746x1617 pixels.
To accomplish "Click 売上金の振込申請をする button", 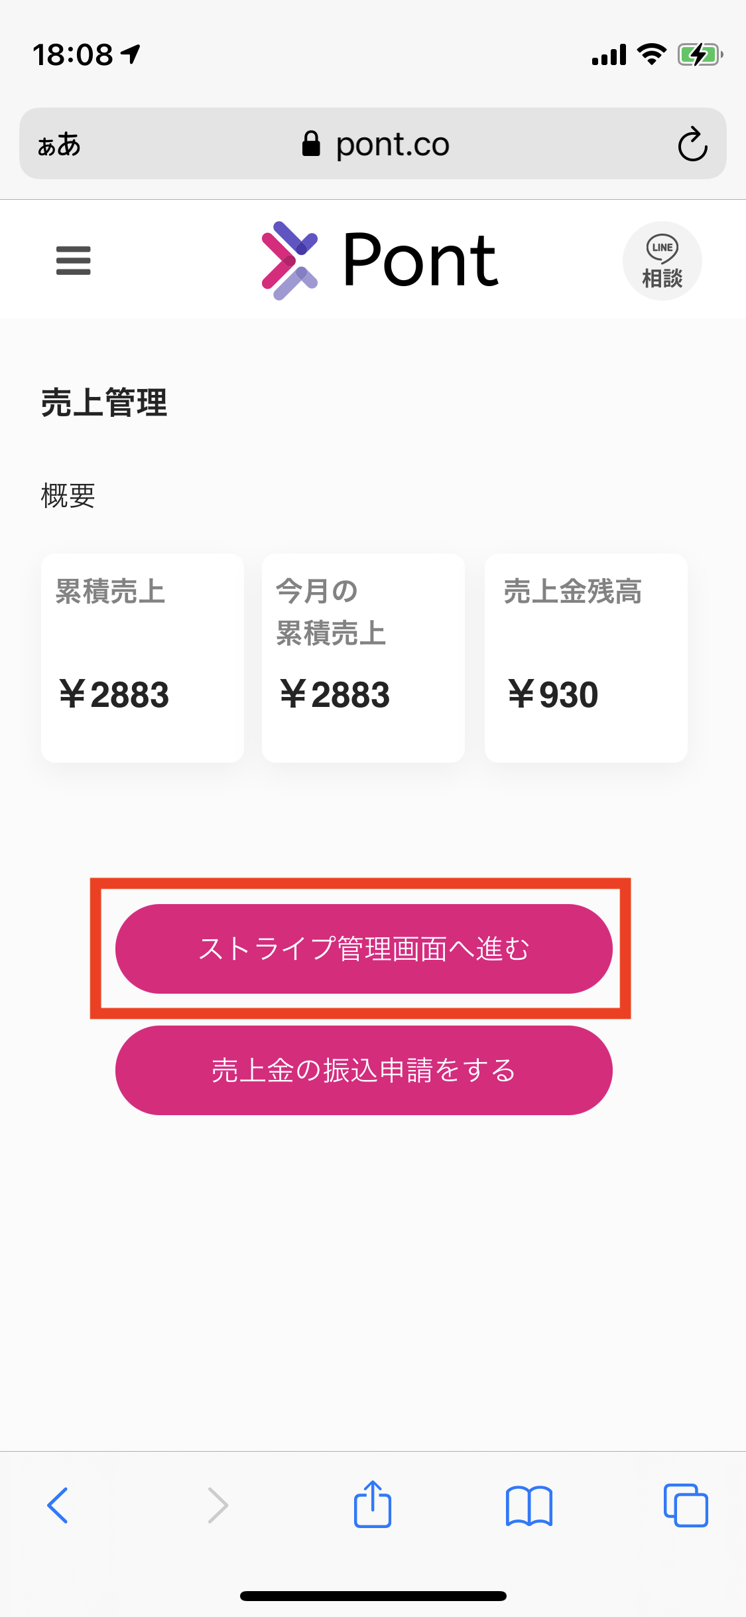I will click(363, 1070).
